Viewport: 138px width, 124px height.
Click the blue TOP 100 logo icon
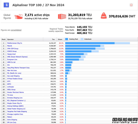(6, 5)
